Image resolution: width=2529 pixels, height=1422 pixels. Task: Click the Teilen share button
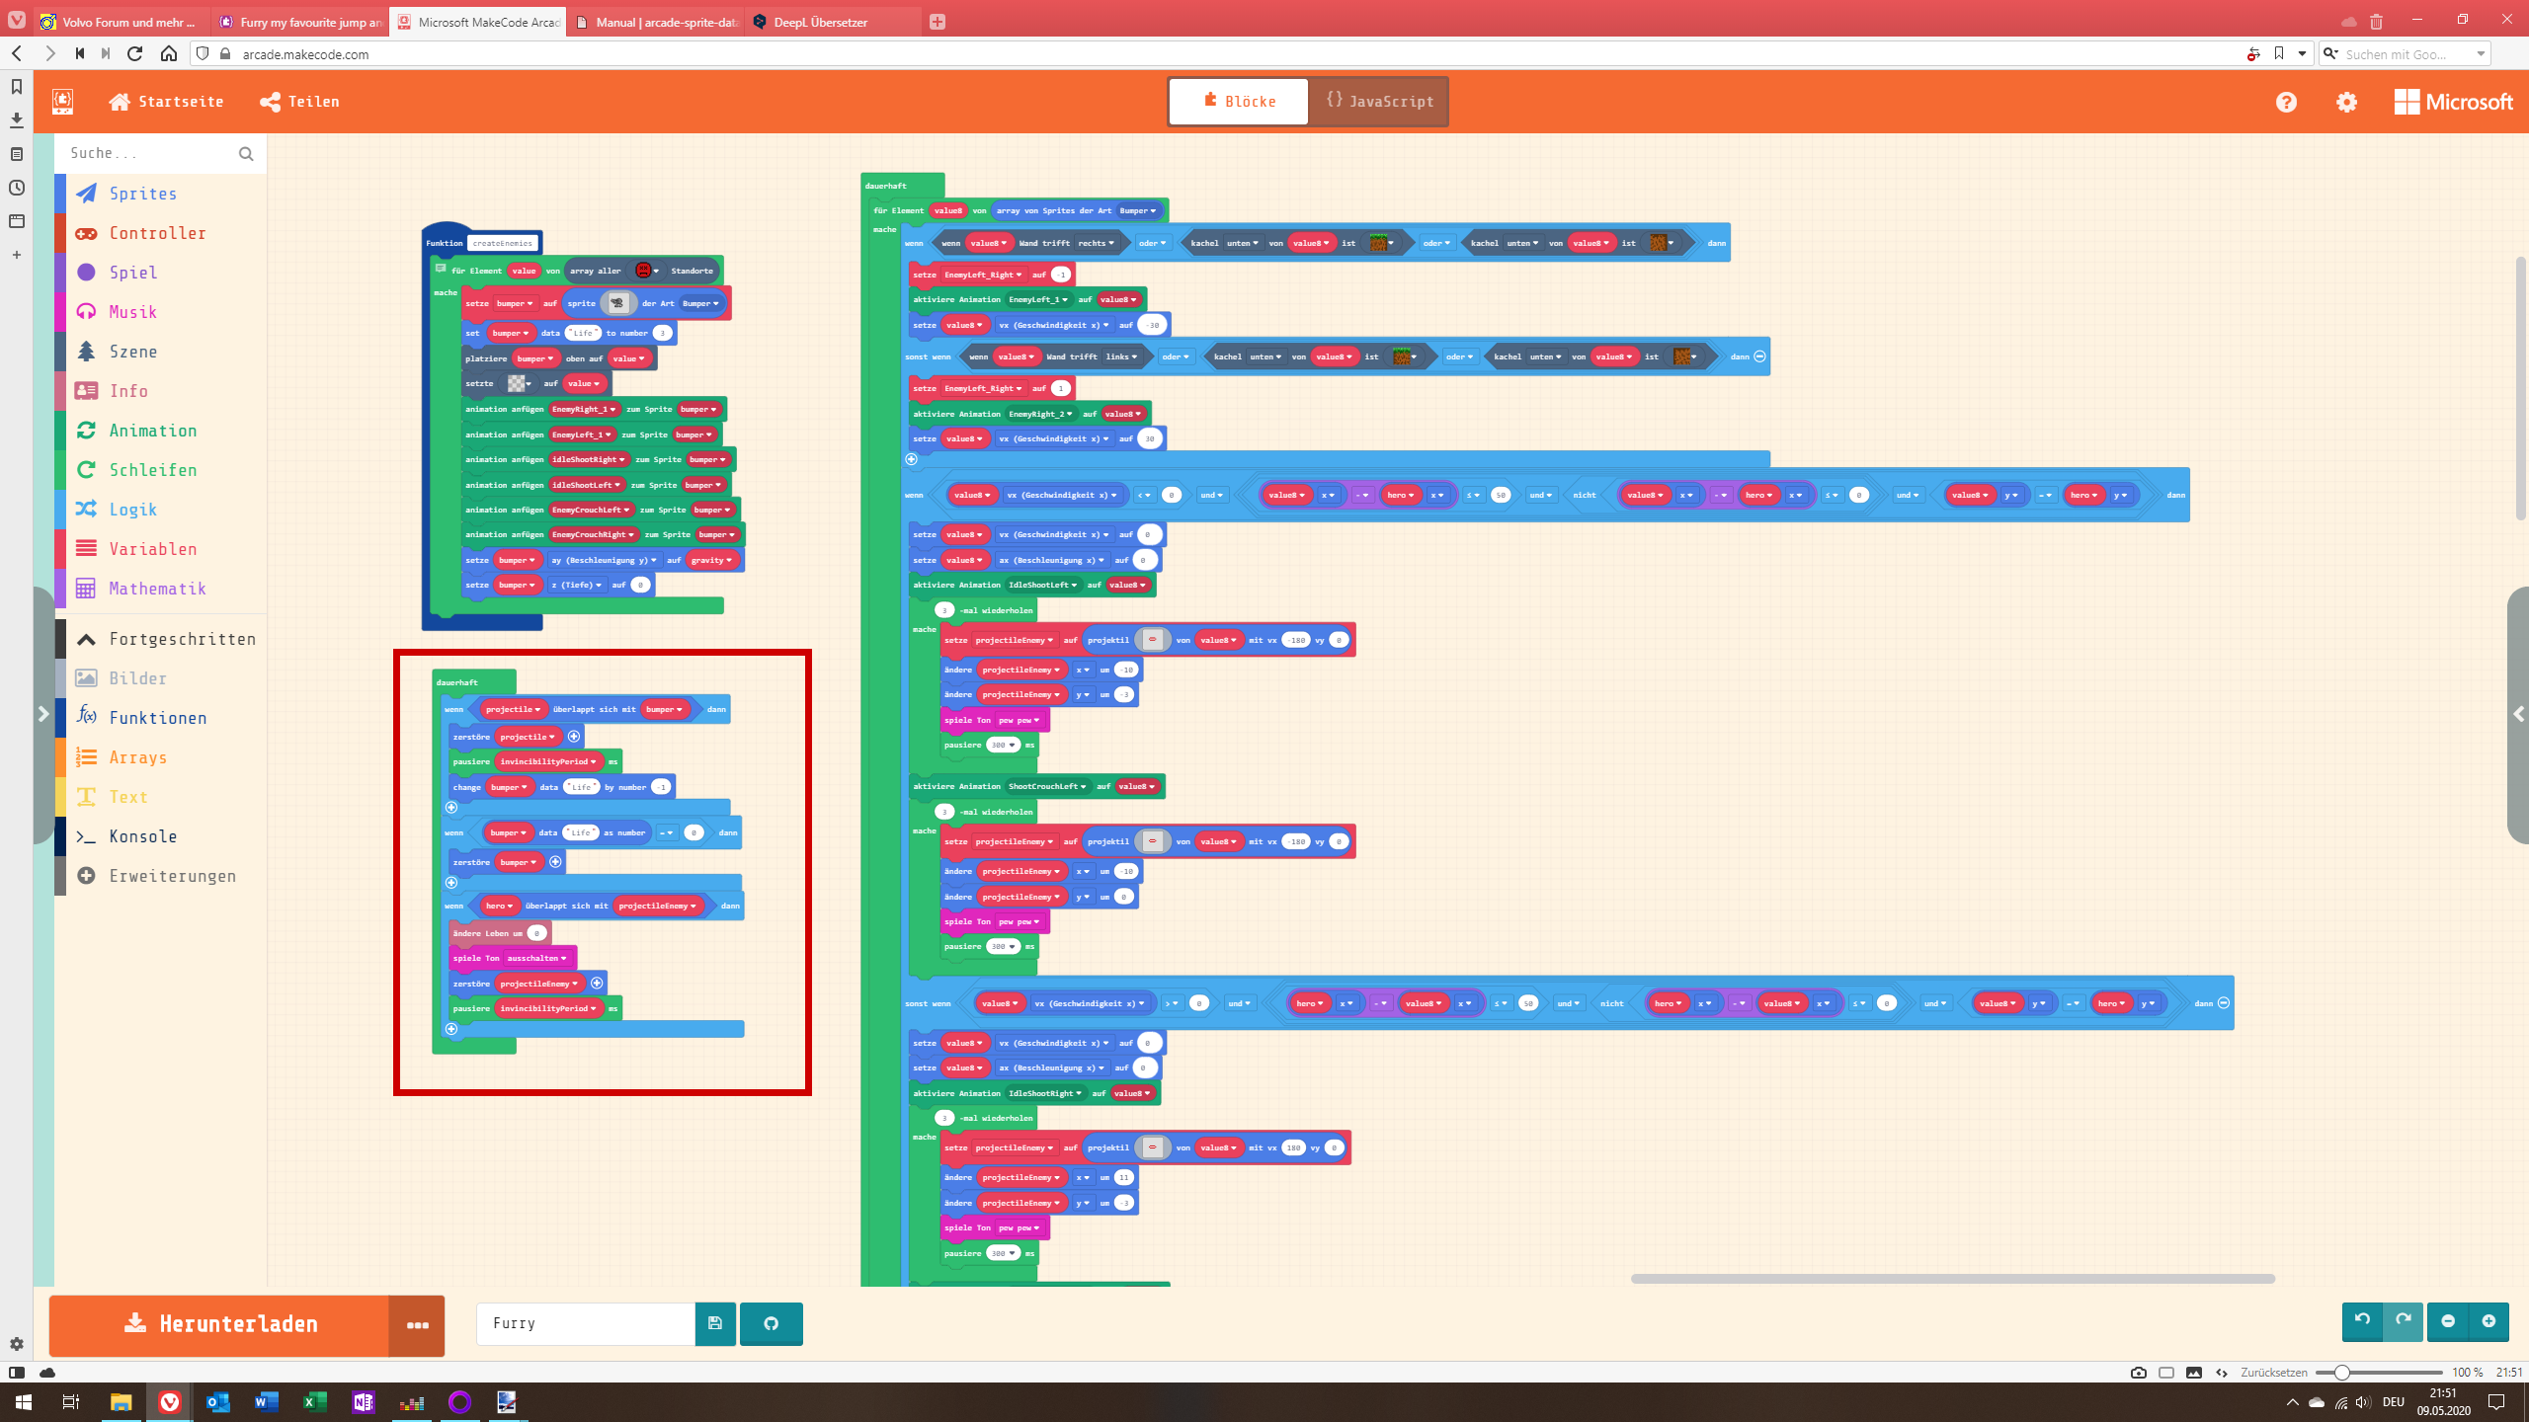coord(299,102)
